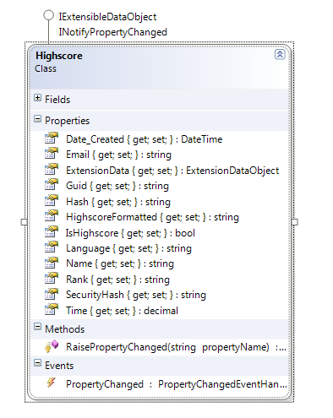The image size is (333, 418).
Task: Select the PropertyChanged event text
Action: [x=177, y=384]
